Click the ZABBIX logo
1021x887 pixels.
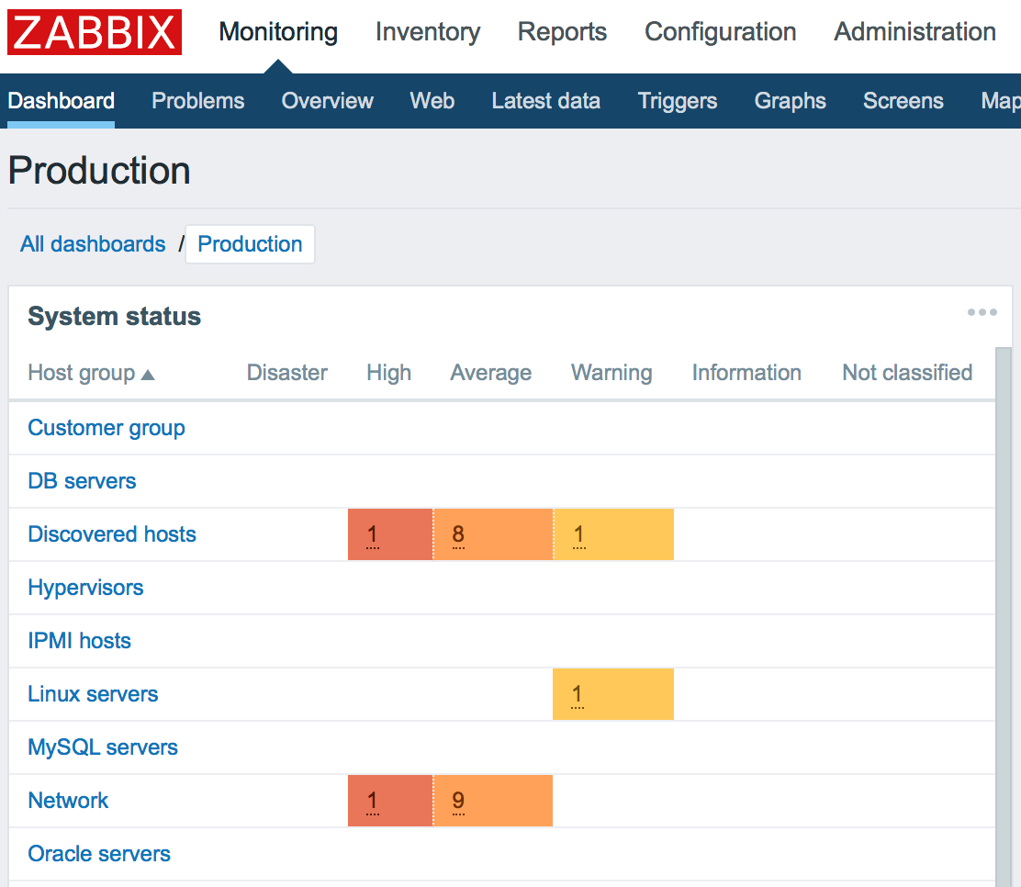[x=95, y=32]
